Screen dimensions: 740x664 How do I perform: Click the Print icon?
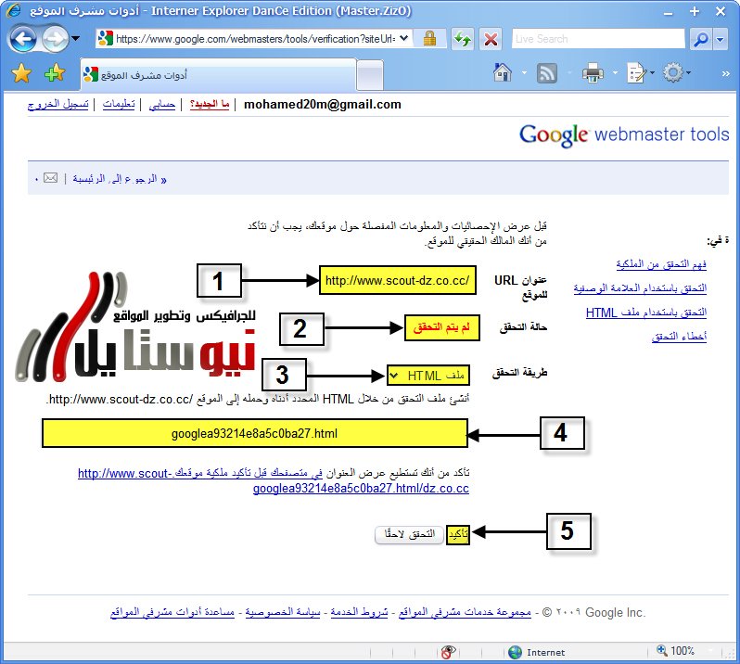(593, 73)
